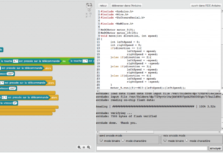
Task: Click the console horizontal scrollbar thumb
Action: (126, 132)
